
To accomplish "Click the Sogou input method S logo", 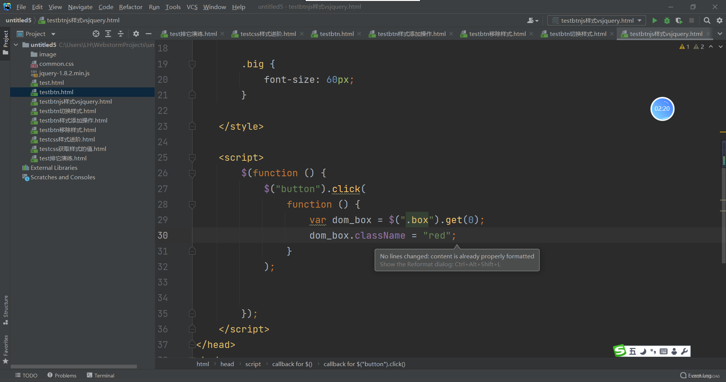I will [x=620, y=351].
